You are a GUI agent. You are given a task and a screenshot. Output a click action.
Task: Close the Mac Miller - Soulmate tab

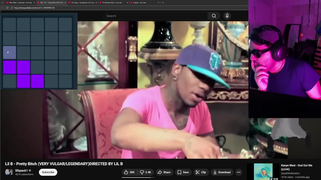(x=34, y=2)
